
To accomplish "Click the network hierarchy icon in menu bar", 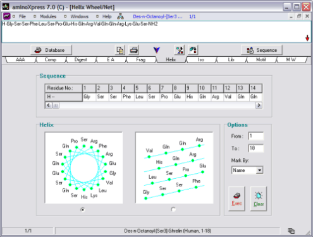I will [120, 16].
